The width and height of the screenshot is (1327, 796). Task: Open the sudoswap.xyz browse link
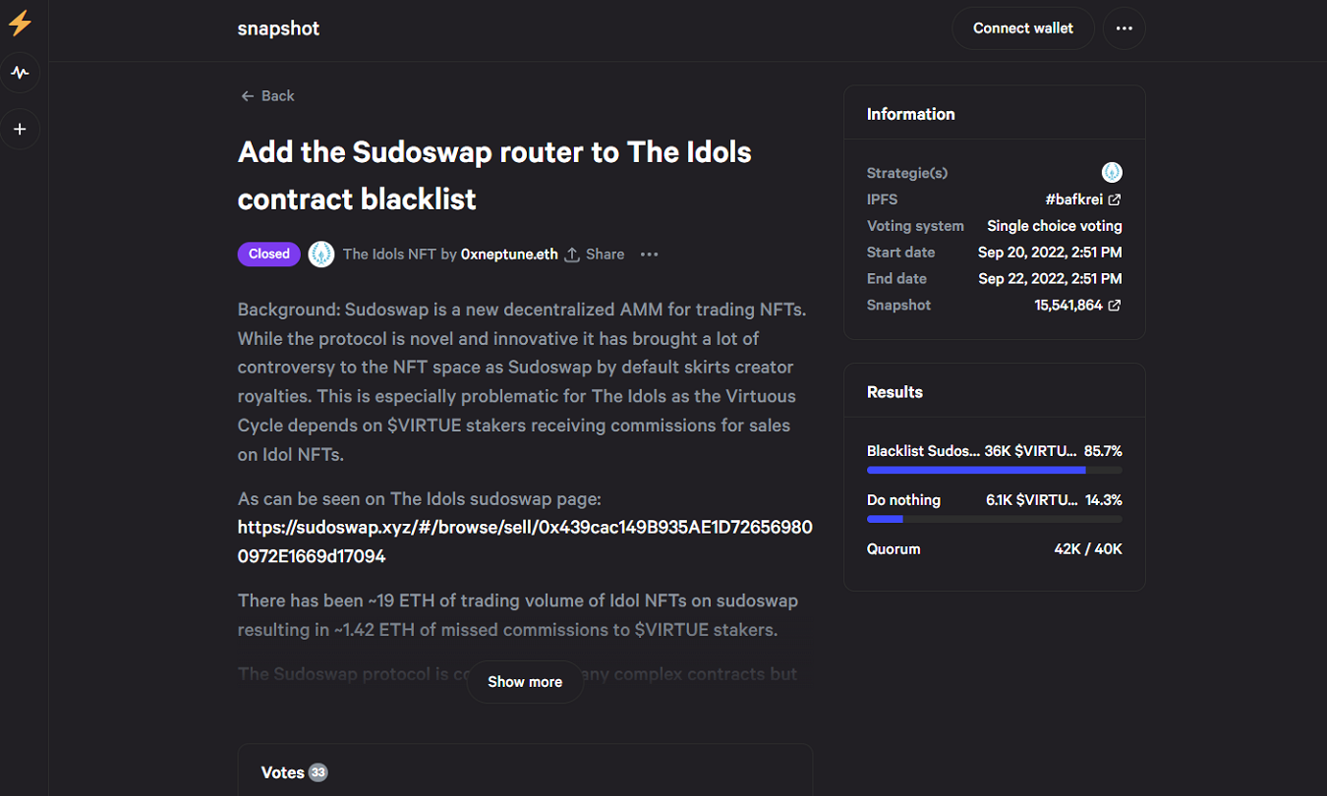click(525, 541)
